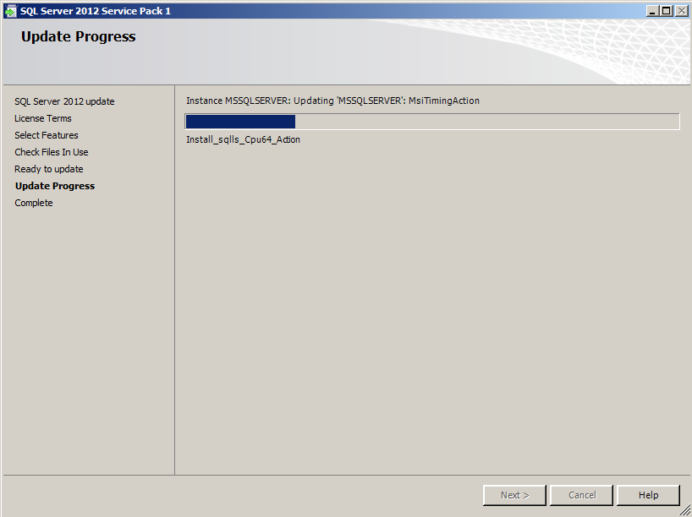Maximize the Service Pack 1 window

click(x=667, y=11)
